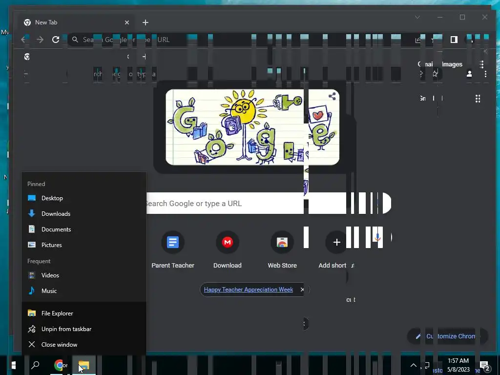The width and height of the screenshot is (500, 375).
Task: Go forward with the forward arrow
Action: click(x=40, y=40)
